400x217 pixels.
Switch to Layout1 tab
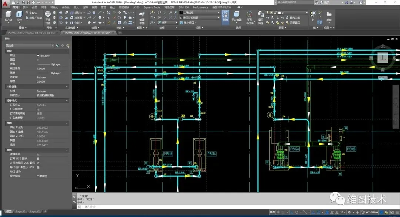21,211
